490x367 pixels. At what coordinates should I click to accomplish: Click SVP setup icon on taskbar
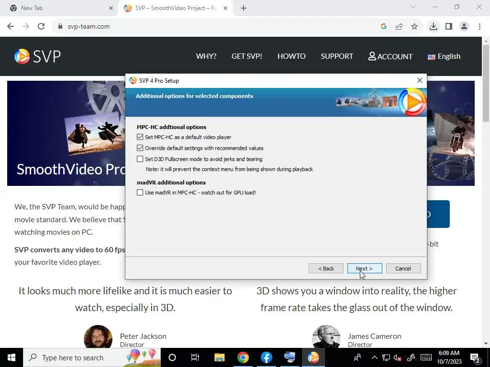[x=313, y=357]
